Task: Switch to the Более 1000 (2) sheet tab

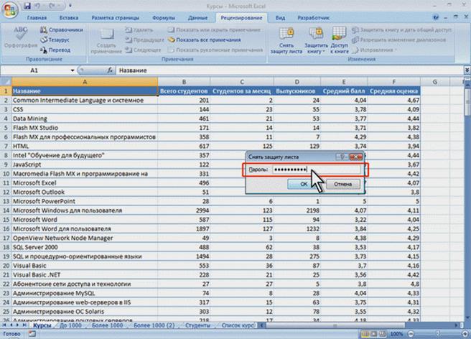Action: click(154, 325)
